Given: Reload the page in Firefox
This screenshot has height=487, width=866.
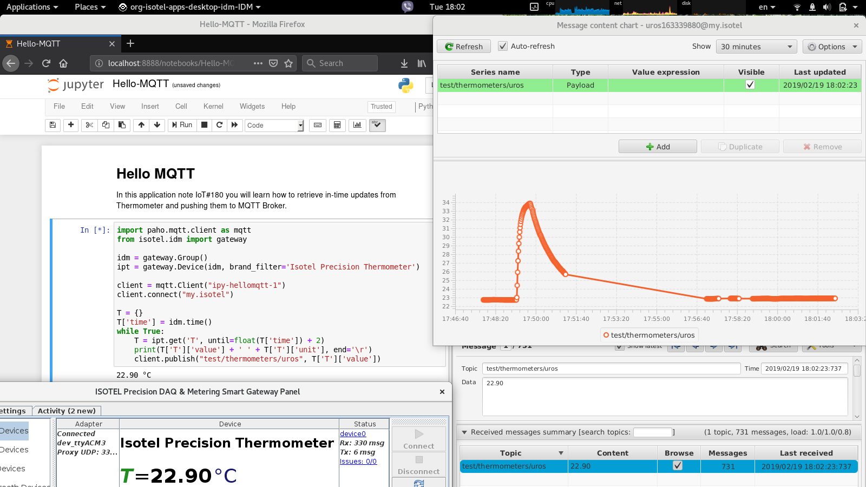Looking at the screenshot, I should point(46,63).
